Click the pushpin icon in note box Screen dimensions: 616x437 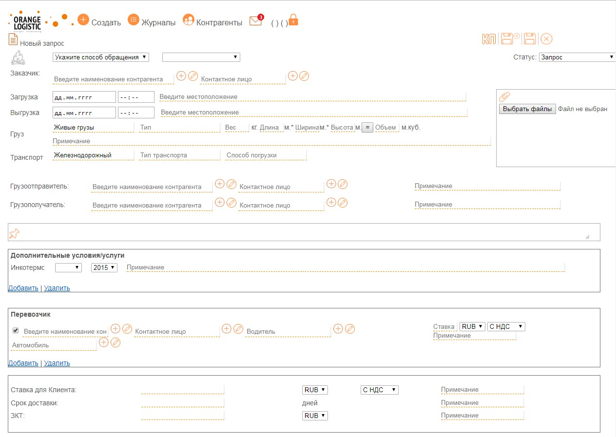click(x=14, y=234)
